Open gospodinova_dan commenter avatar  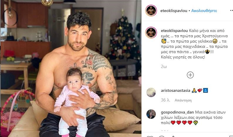[151, 114]
